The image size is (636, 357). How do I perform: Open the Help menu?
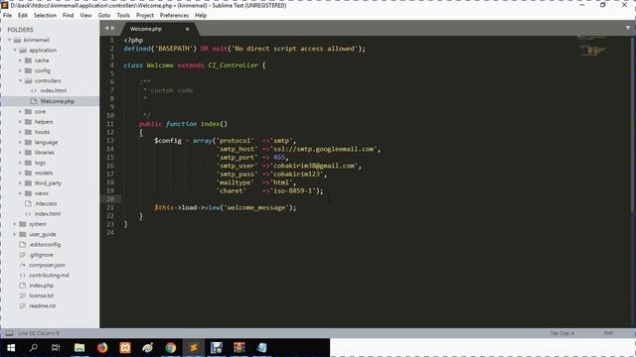(201, 16)
